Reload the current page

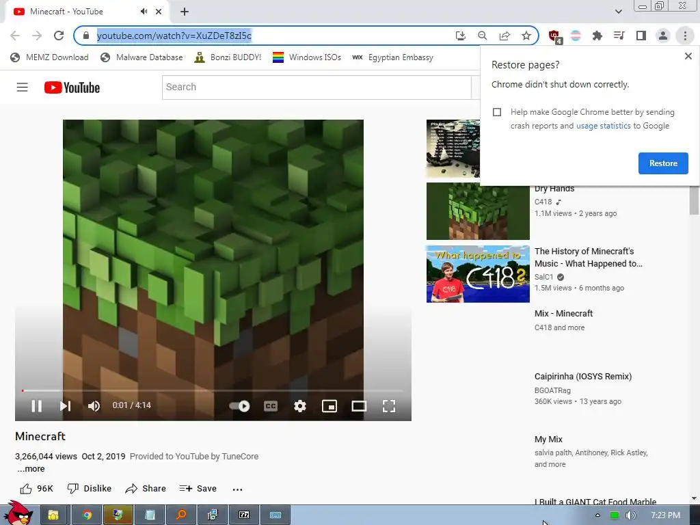(x=59, y=36)
